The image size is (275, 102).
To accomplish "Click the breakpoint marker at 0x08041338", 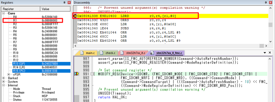I will click(x=75, y=16).
